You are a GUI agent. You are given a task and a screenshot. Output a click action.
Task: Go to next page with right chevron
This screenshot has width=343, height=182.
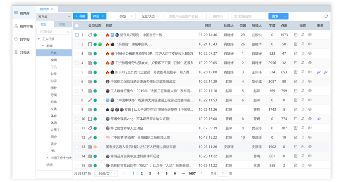[x=201, y=174]
